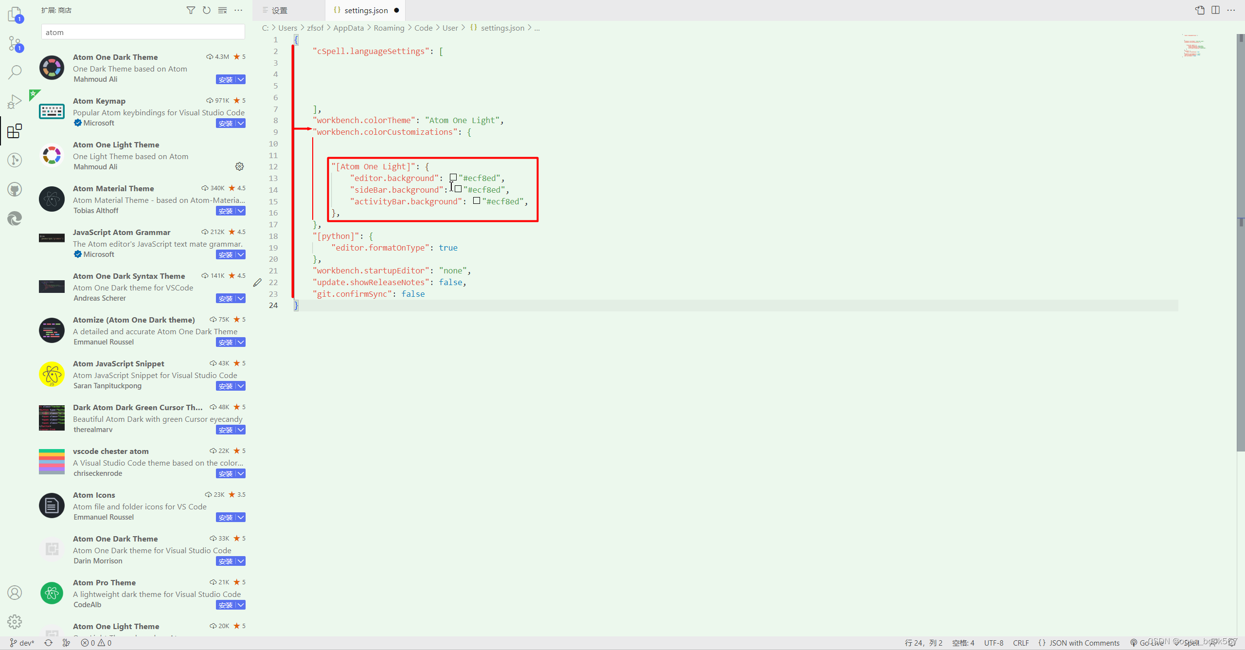Open install dropdown for Atom One Dark Syntax Theme
The height and width of the screenshot is (650, 1245).
pyautogui.click(x=241, y=298)
